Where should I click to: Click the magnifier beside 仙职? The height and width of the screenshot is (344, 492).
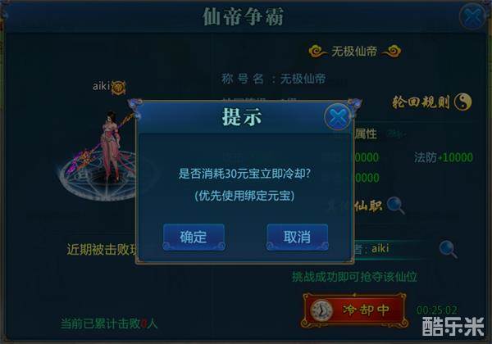[x=395, y=206]
